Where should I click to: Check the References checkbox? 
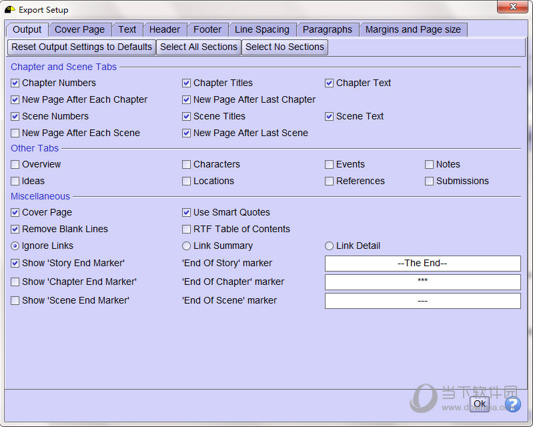(329, 181)
